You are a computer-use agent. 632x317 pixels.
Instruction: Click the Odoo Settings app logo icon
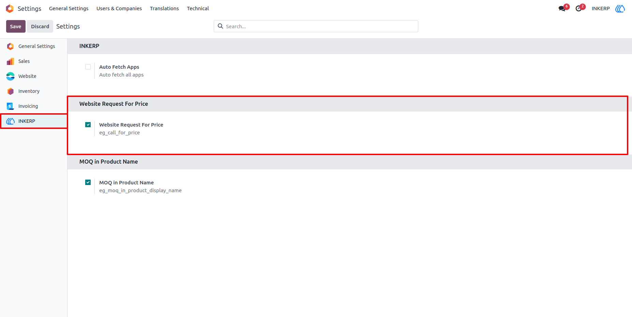pos(10,9)
